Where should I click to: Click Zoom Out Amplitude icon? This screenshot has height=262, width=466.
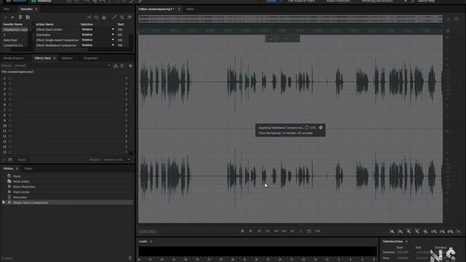pyautogui.click(x=400, y=231)
